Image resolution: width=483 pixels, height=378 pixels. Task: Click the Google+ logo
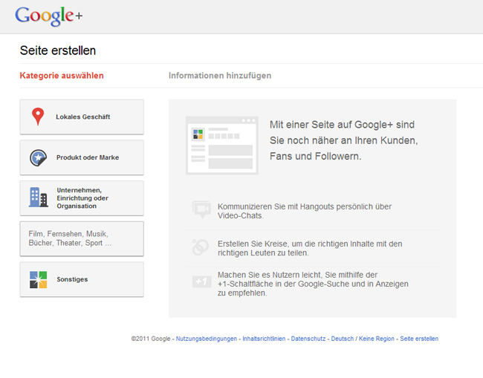pos(48,16)
